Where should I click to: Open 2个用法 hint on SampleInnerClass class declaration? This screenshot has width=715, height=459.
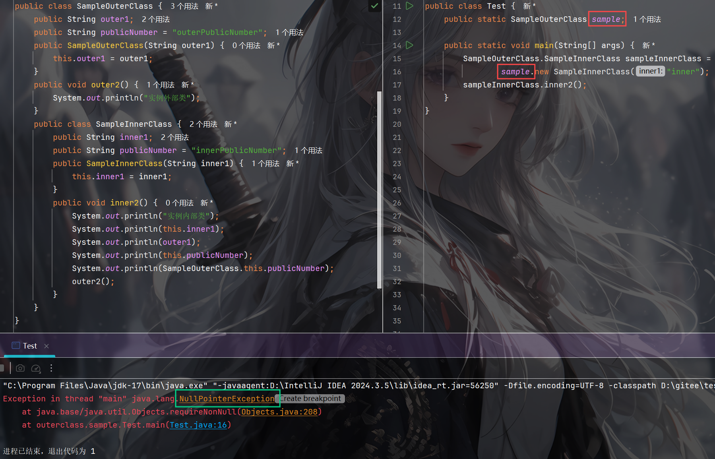(203, 124)
